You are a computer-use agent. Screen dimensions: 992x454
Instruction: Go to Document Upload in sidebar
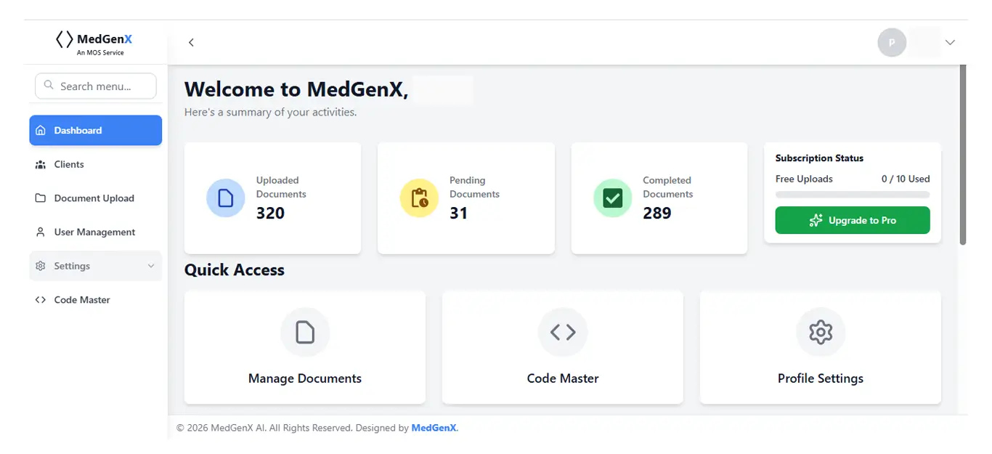click(x=94, y=198)
